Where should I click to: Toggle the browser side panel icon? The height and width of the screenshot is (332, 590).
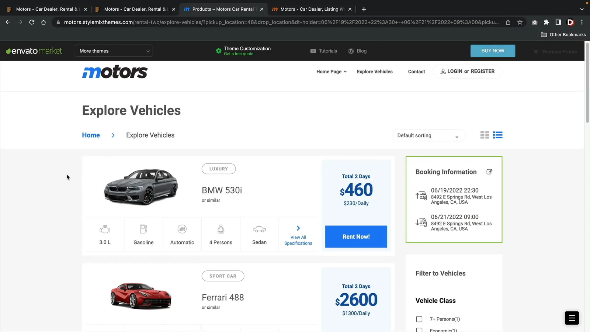tap(558, 22)
